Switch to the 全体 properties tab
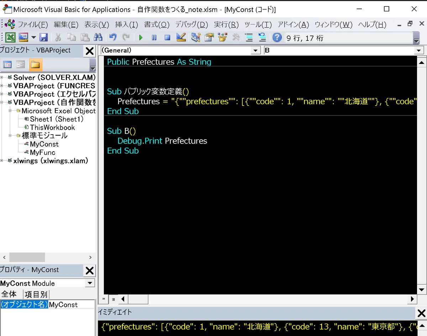 click(x=9, y=294)
